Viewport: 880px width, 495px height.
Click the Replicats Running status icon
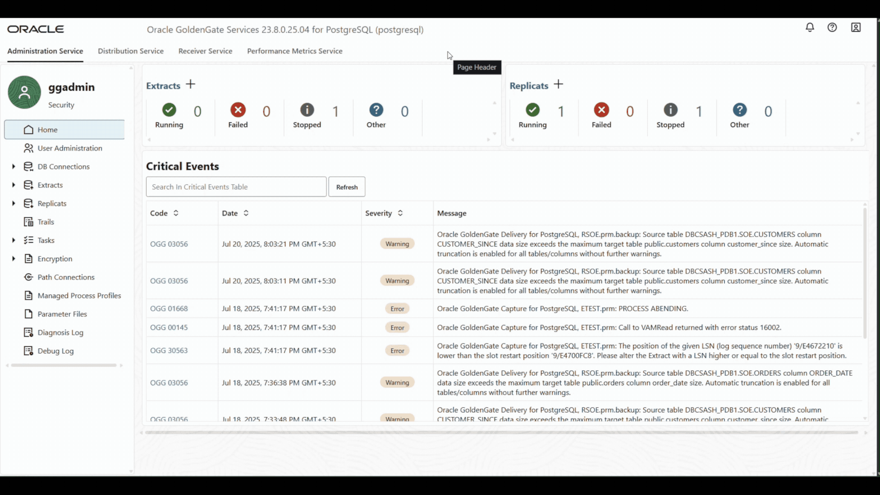(533, 109)
